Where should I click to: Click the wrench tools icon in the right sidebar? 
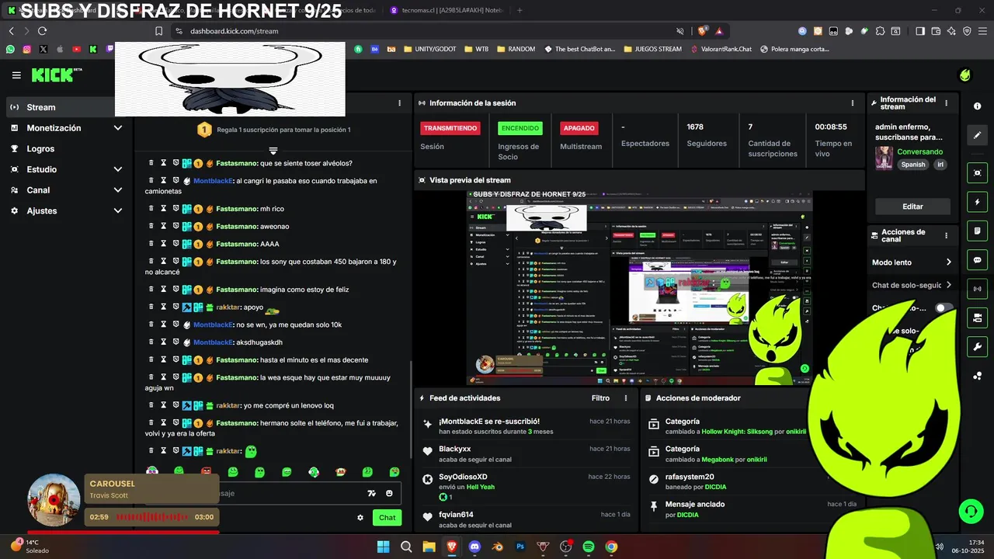tap(977, 346)
